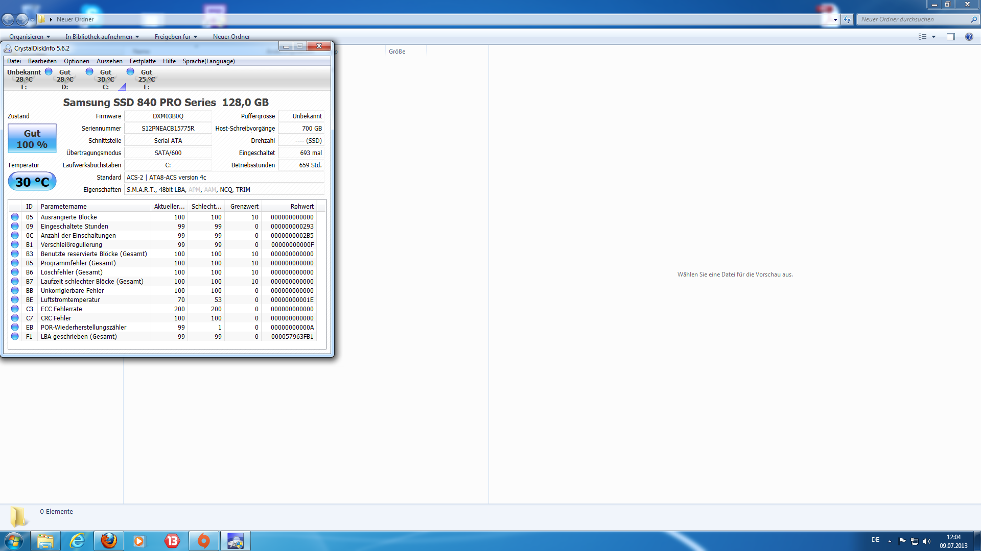This screenshot has height=551, width=981.
Task: Open Firefox from the taskbar
Action: pyautogui.click(x=109, y=541)
